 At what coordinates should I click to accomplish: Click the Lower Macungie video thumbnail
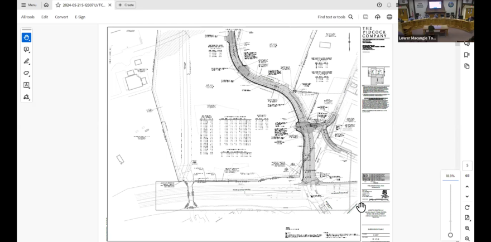pos(436,21)
